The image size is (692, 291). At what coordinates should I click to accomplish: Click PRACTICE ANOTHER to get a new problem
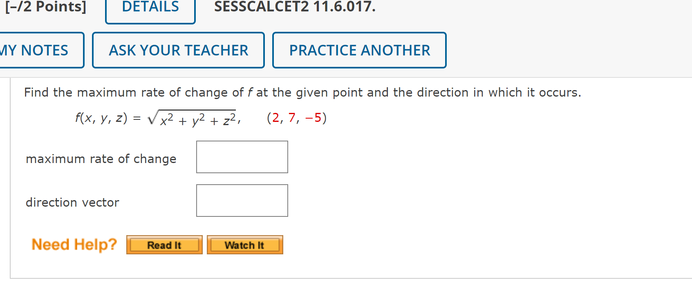(x=359, y=50)
